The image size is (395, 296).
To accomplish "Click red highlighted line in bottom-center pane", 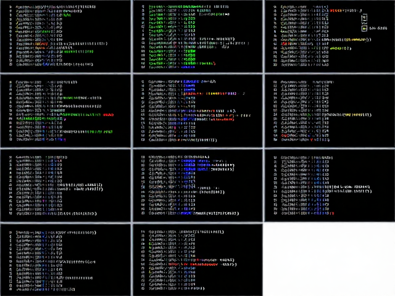I will [193, 265].
